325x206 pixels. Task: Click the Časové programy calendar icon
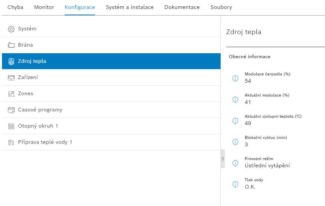pyautogui.click(x=11, y=110)
